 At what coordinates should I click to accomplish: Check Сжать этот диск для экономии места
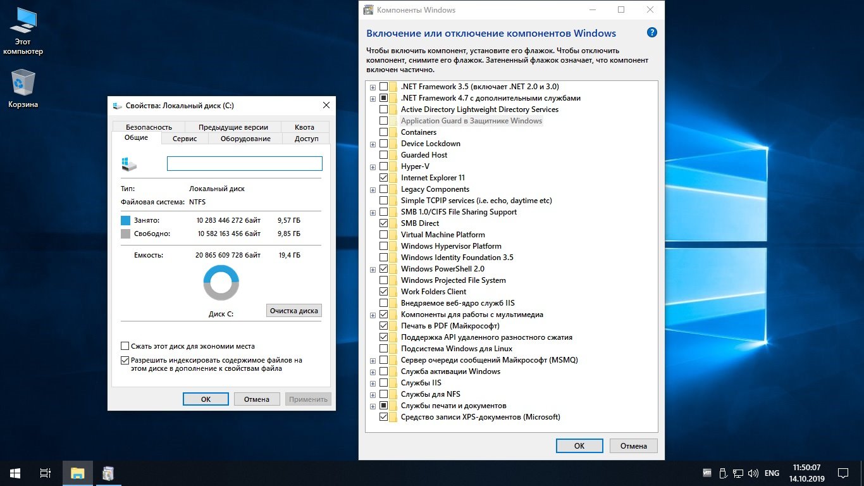coord(125,346)
